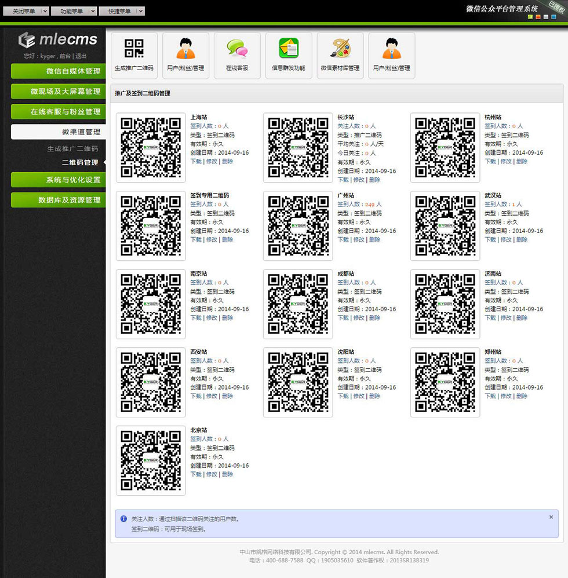Image resolution: width=568 pixels, height=578 pixels.
Task: Click the 西安站 QR code image
Action: 151,382
